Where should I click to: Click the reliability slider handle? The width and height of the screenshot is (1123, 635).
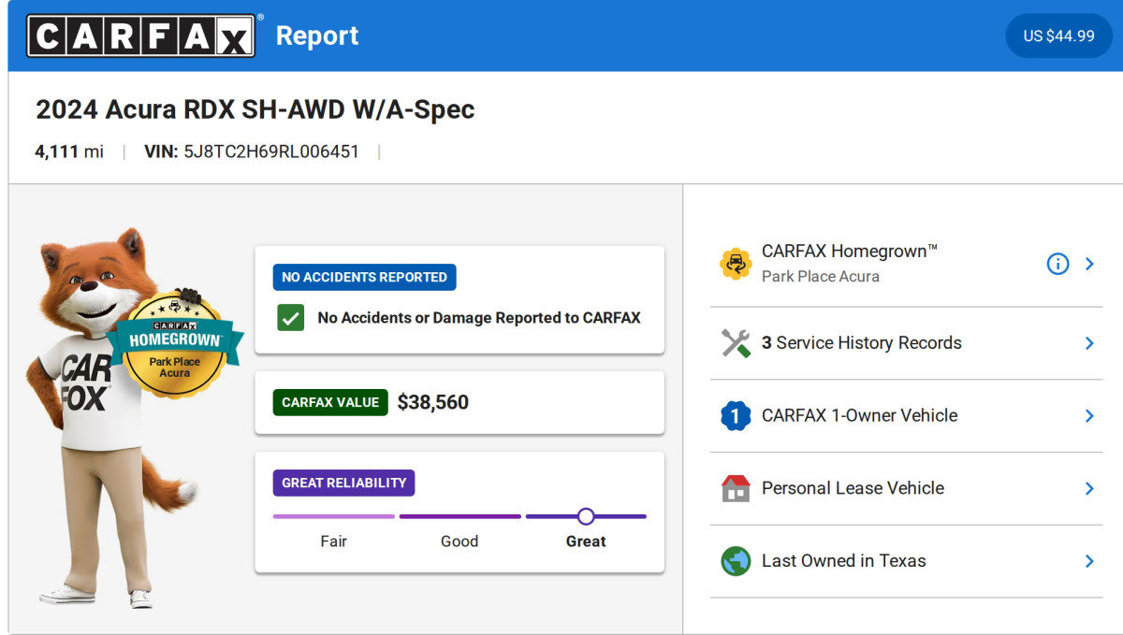pyautogui.click(x=586, y=516)
